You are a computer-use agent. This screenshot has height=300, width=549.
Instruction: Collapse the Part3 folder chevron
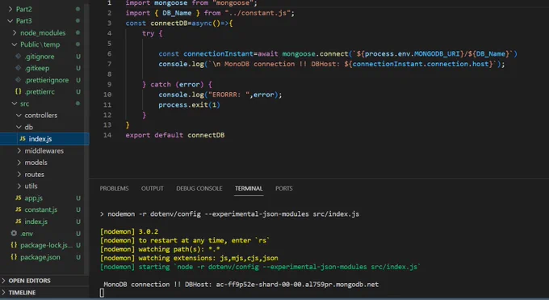(x=10, y=21)
